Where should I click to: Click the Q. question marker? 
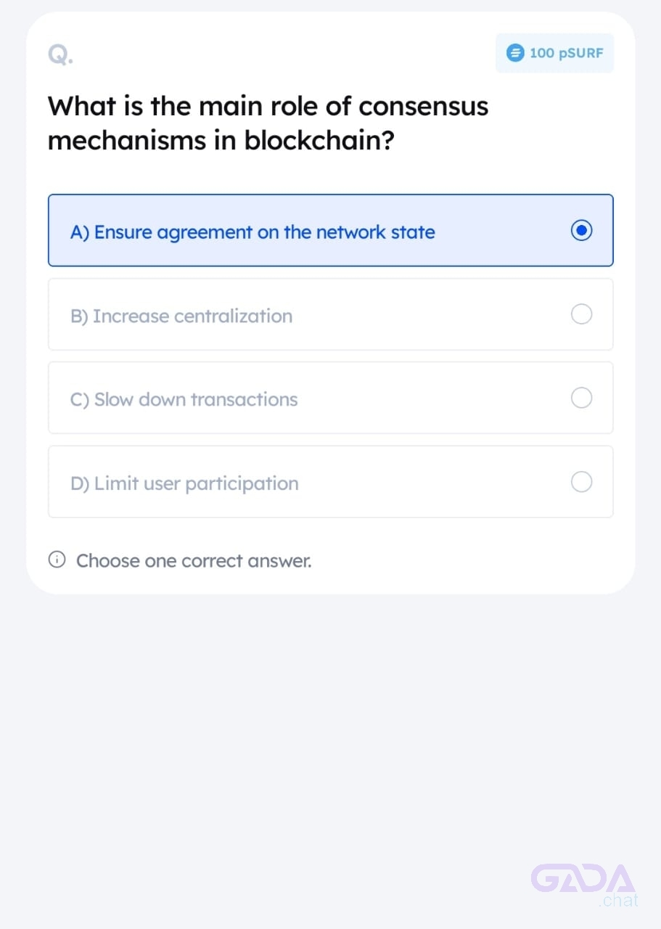point(60,54)
